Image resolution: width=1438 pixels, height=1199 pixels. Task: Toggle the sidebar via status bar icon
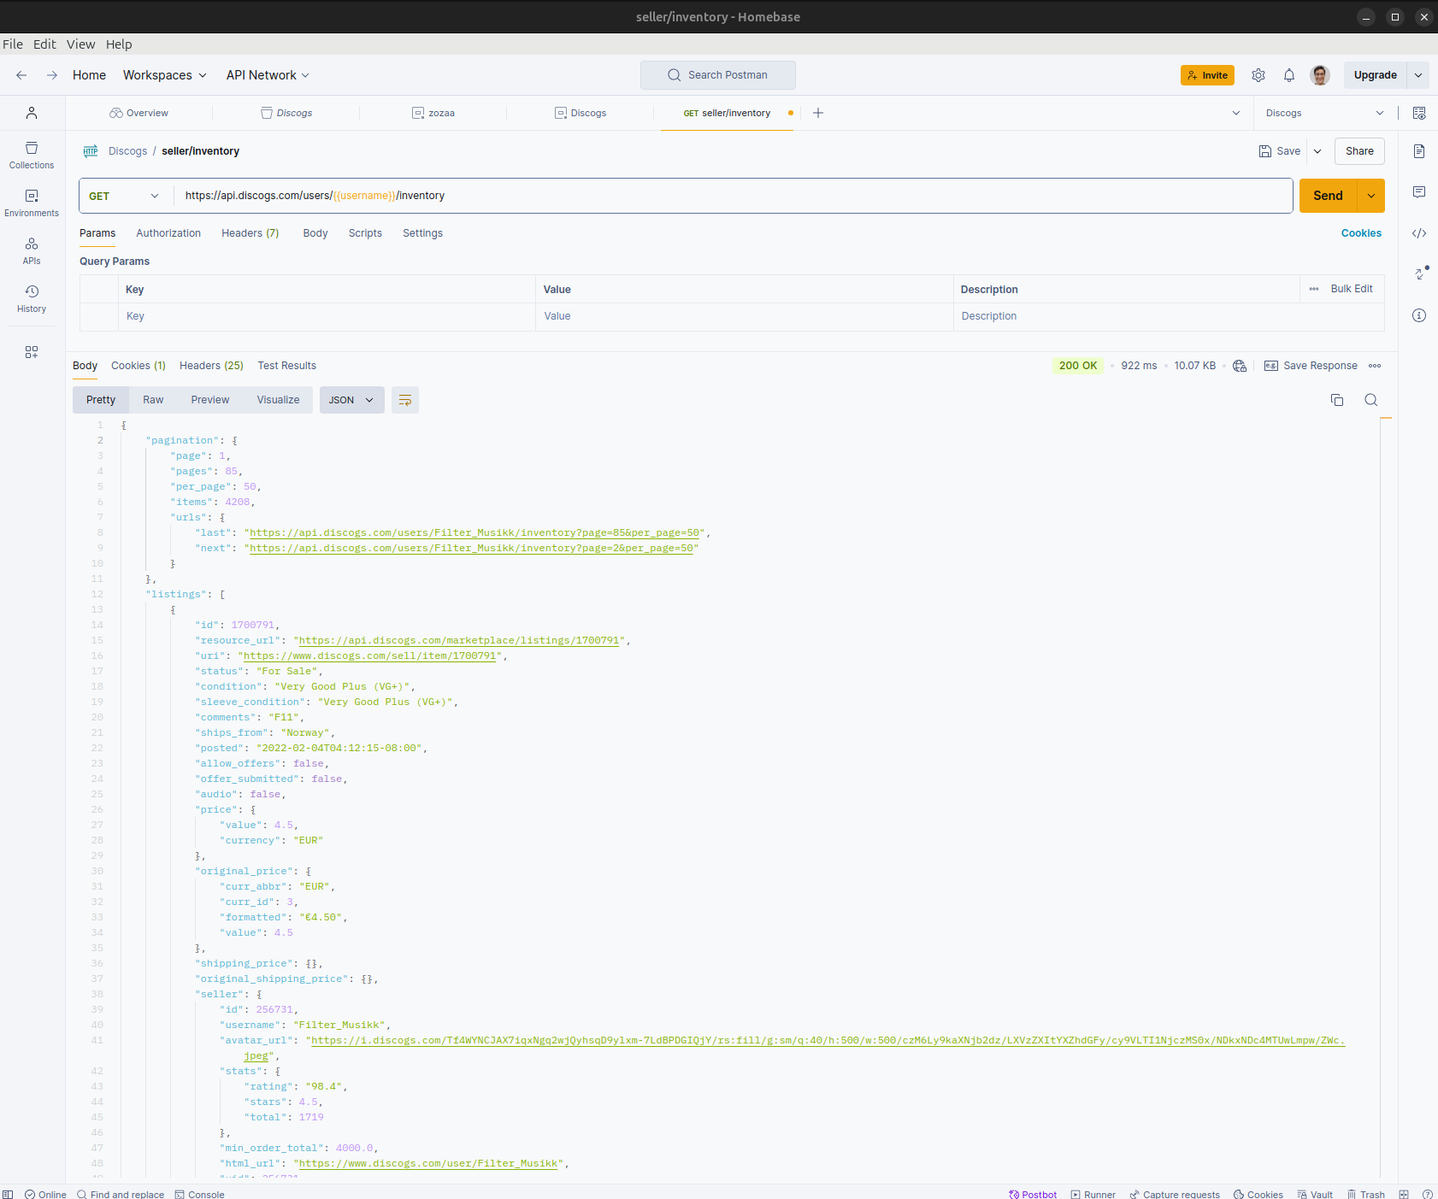coord(8,1194)
